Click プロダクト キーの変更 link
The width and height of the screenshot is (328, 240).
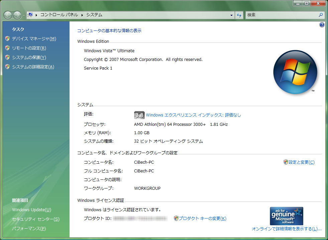point(202,219)
